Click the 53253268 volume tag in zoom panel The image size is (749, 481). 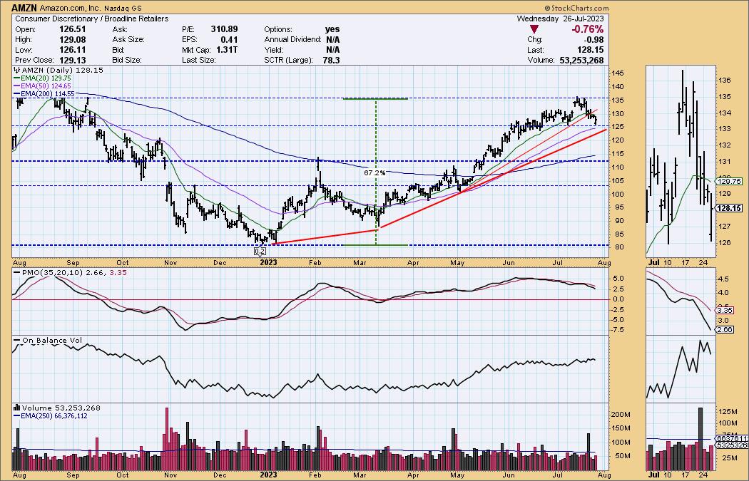(732, 445)
